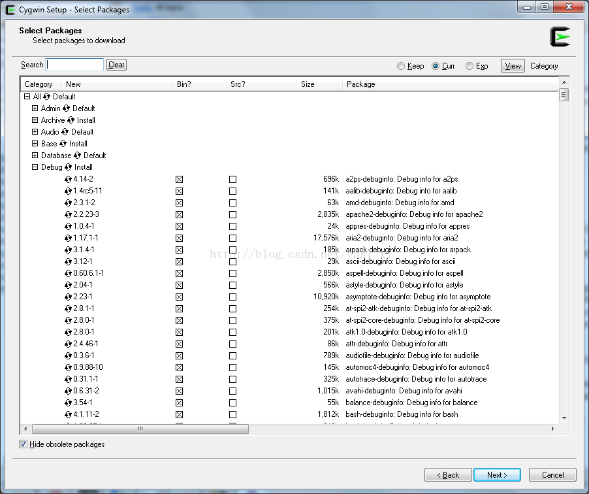Cycle version of a2ps-debuginfo 4.14-2
This screenshot has width=589, height=494.
click(68, 179)
